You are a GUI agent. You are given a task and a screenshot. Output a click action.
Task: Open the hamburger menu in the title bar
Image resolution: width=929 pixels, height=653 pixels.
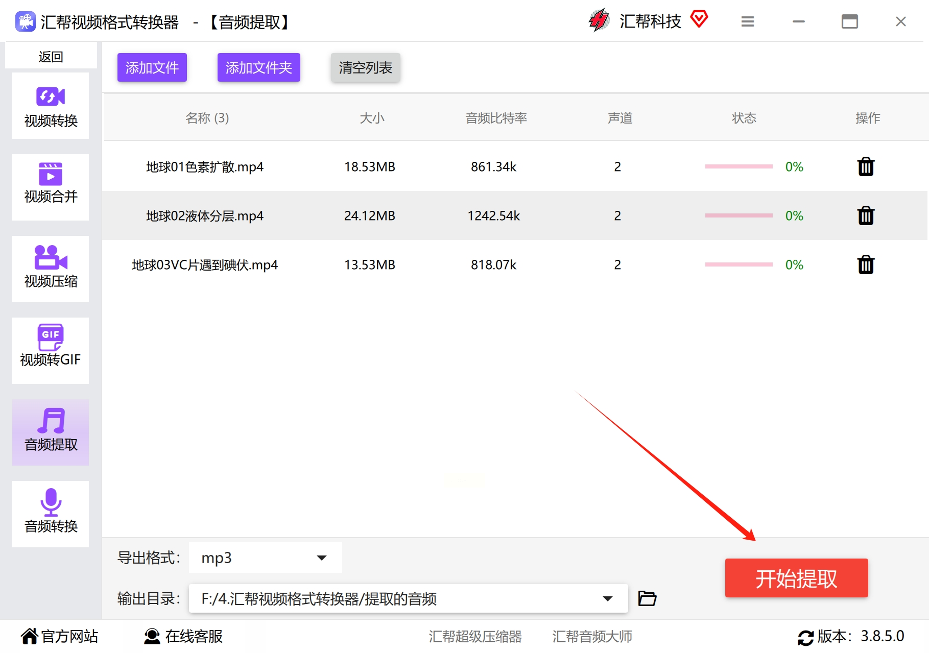coord(748,21)
